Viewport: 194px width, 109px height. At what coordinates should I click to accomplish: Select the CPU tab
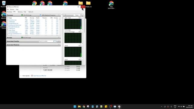[14, 12]
